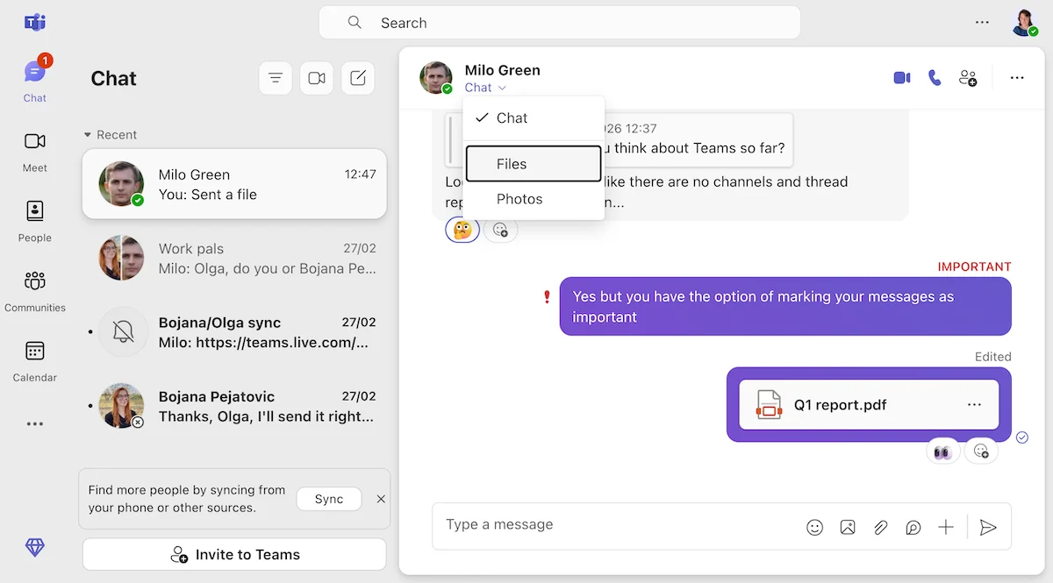The height and width of the screenshot is (583, 1053).
Task: Add people to the Milo Green chat
Action: click(x=968, y=78)
